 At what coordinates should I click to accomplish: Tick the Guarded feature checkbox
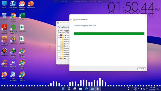61,48
